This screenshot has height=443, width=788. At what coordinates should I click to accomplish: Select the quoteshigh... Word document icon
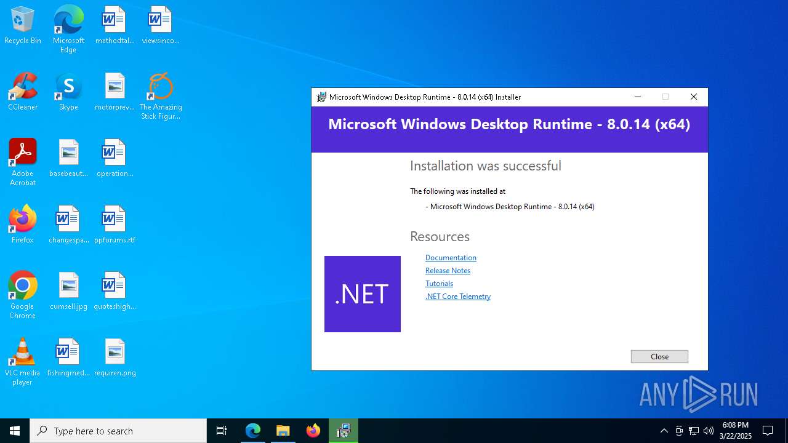(x=115, y=291)
